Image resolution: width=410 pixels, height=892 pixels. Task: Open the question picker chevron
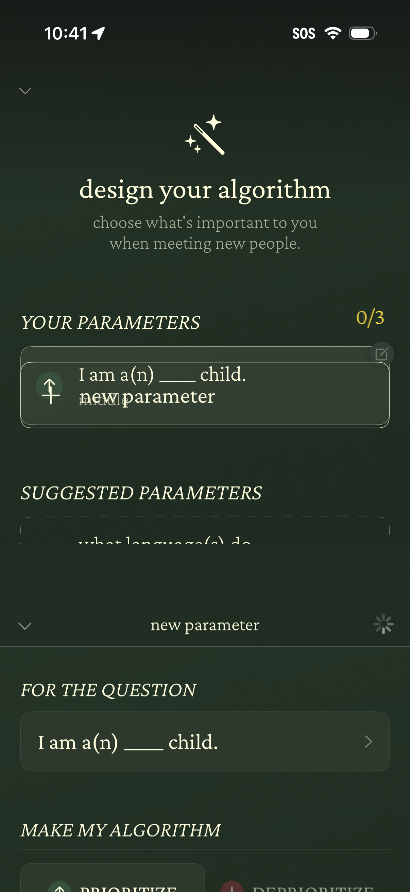[x=368, y=741]
